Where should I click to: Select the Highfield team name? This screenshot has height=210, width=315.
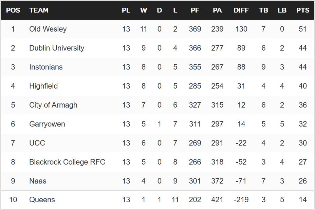[43, 86]
